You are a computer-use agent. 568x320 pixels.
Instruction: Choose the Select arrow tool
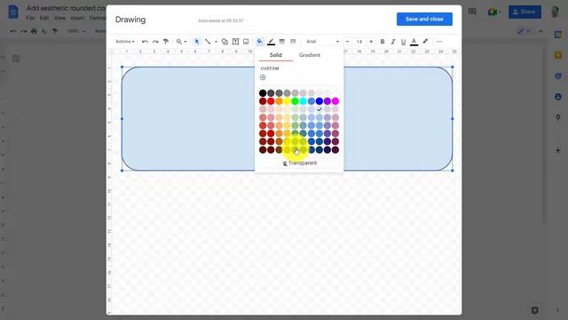(x=197, y=42)
